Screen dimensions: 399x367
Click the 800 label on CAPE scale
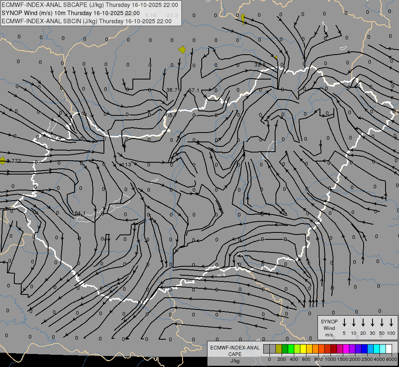[x=318, y=359]
